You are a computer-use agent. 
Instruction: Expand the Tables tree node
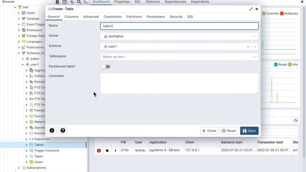pos(27,145)
